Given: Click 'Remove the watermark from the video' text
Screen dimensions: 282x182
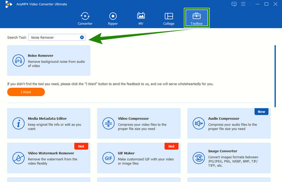Looking at the screenshot, I should click(53, 161).
